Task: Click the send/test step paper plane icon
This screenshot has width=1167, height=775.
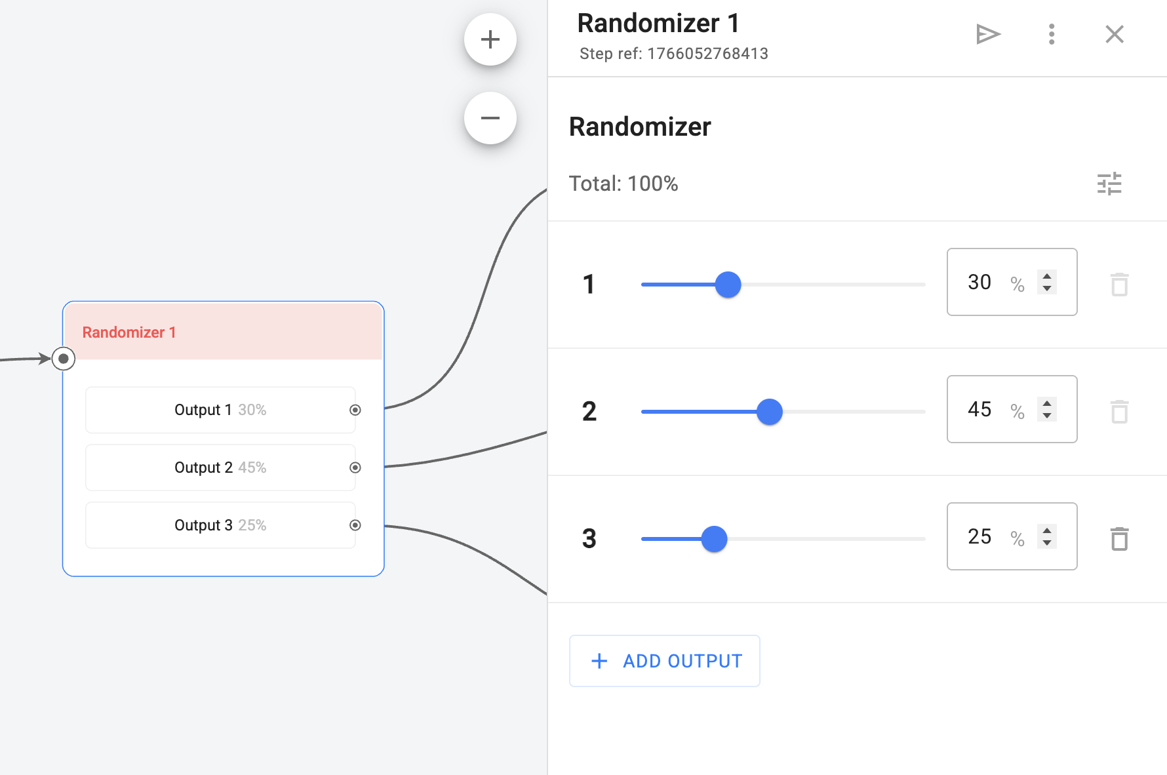Action: pos(987,34)
